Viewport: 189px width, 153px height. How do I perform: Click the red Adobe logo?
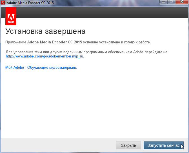(11, 16)
